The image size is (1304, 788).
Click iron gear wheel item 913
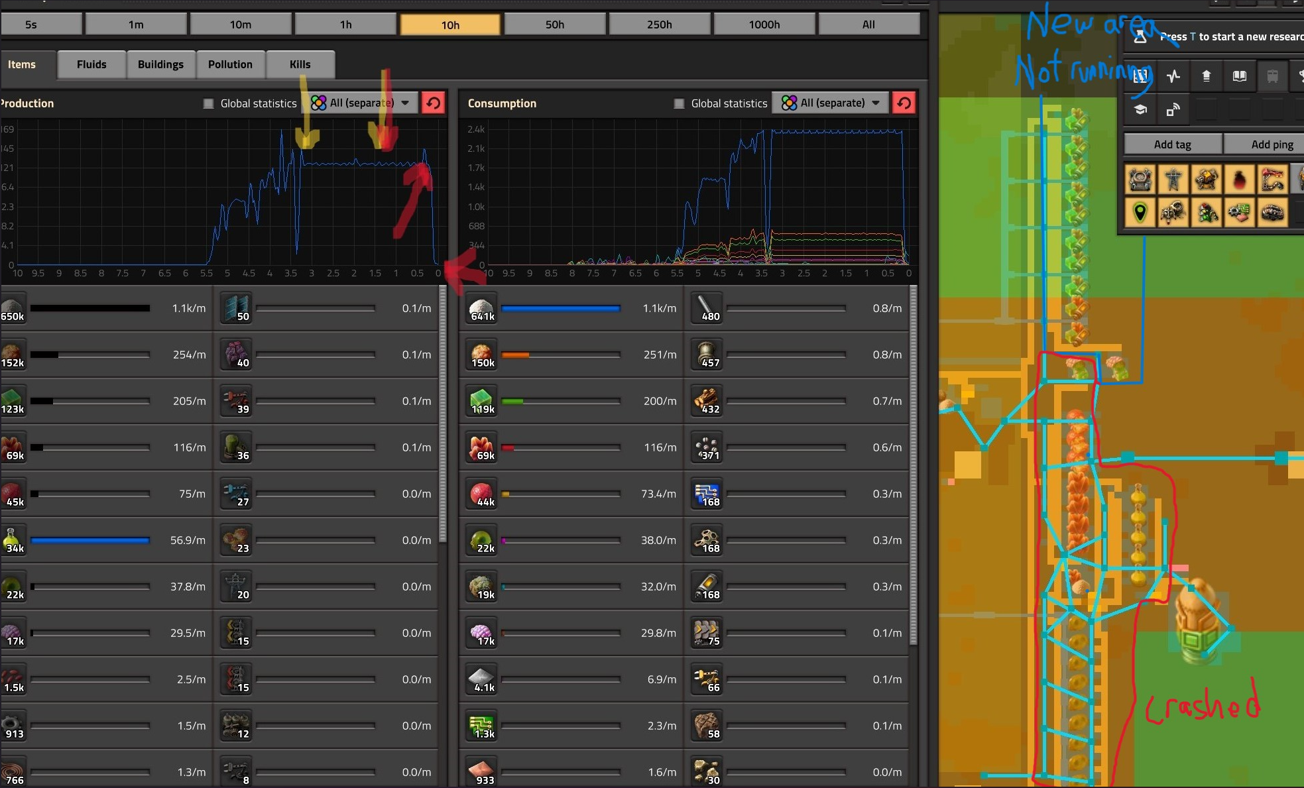click(x=13, y=726)
